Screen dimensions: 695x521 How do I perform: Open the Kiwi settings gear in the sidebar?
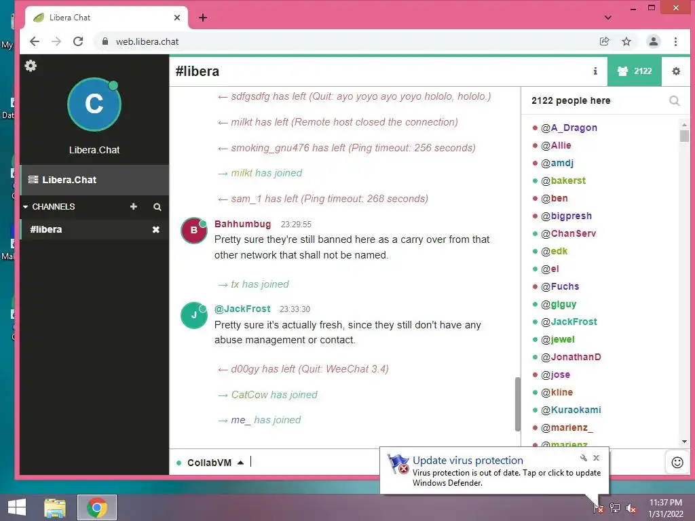click(x=31, y=66)
